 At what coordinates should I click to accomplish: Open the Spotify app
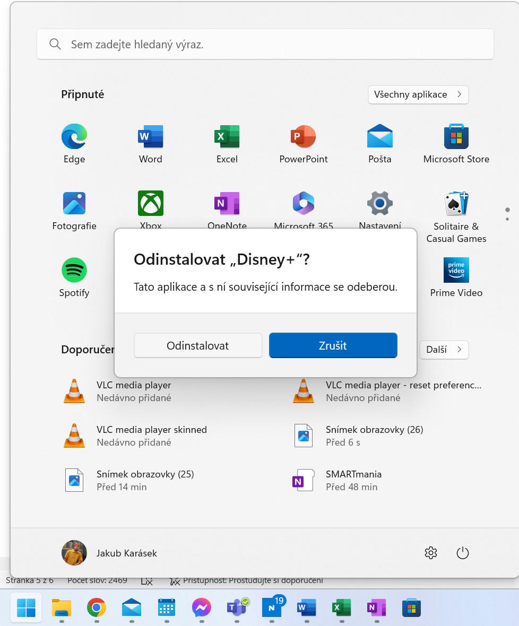[x=74, y=277]
